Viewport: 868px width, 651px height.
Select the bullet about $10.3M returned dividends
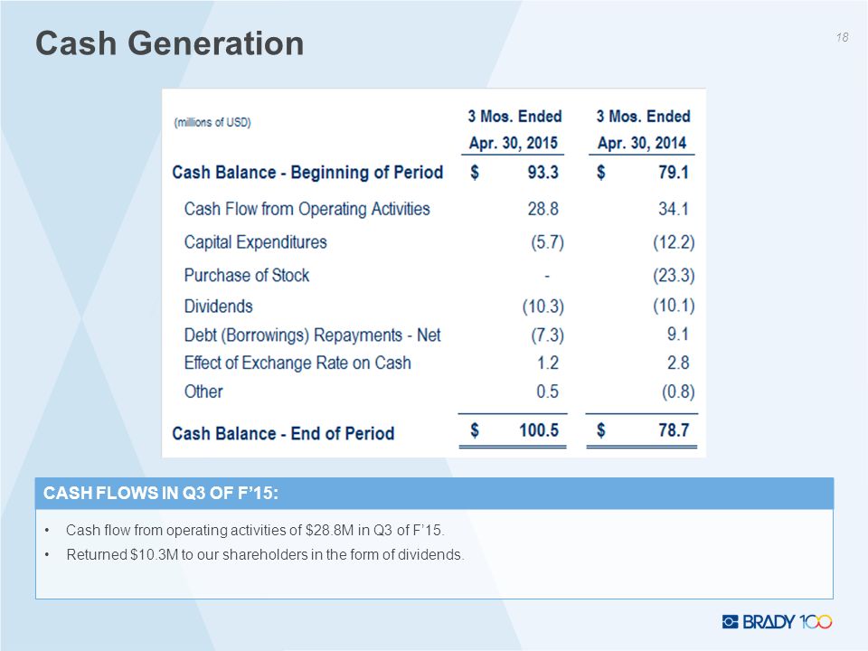(265, 554)
